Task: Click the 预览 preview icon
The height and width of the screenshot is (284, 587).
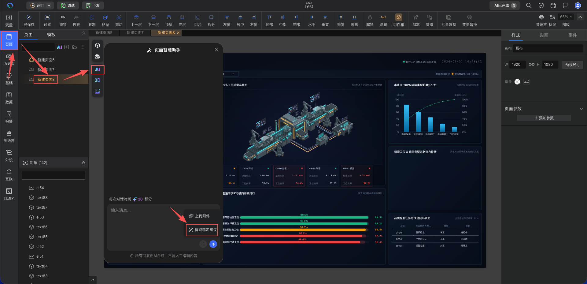Action: click(47, 17)
